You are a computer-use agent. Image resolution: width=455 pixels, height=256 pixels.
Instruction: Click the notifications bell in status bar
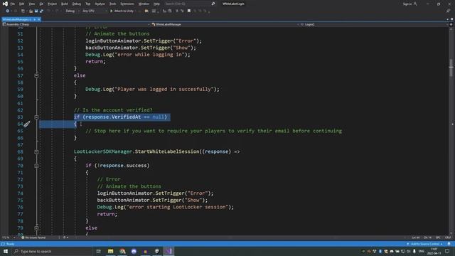449,244
